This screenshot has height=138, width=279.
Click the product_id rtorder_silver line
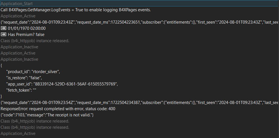(x=33, y=72)
